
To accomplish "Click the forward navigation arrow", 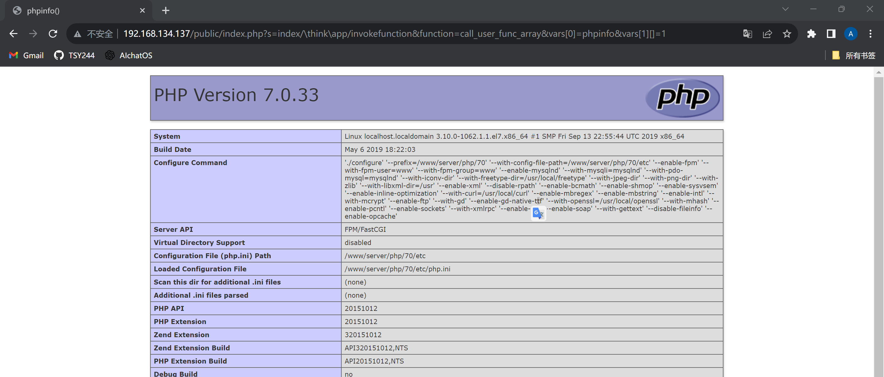I will click(33, 34).
